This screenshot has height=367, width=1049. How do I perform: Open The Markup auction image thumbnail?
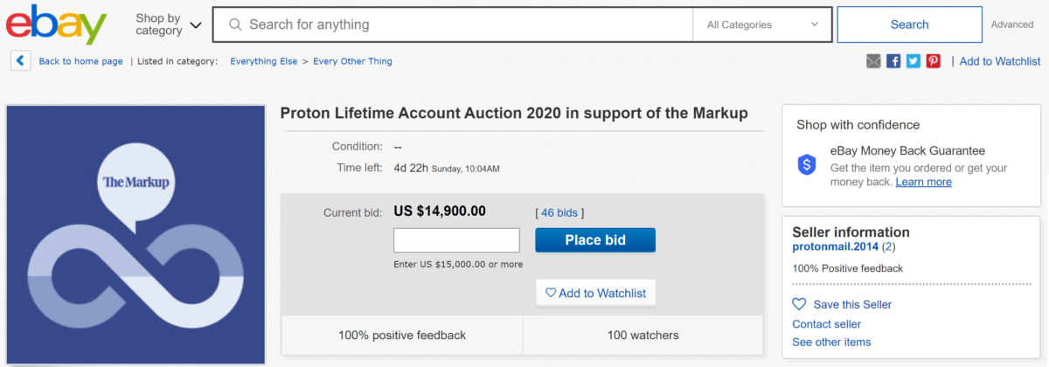pyautogui.click(x=135, y=234)
